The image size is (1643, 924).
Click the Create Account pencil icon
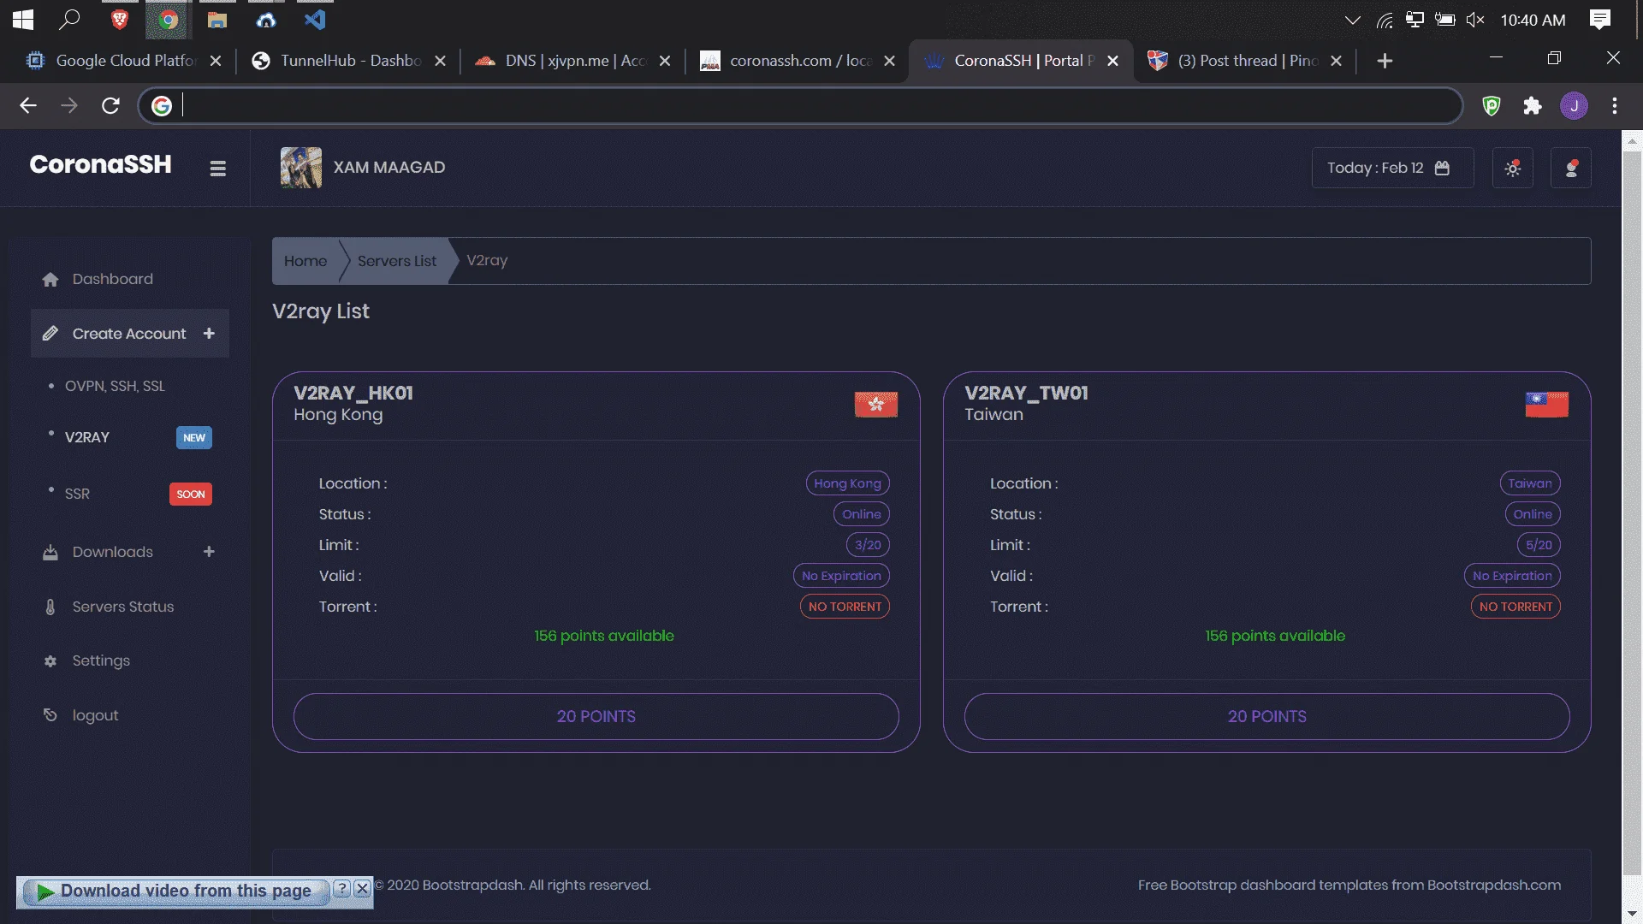[x=50, y=334]
